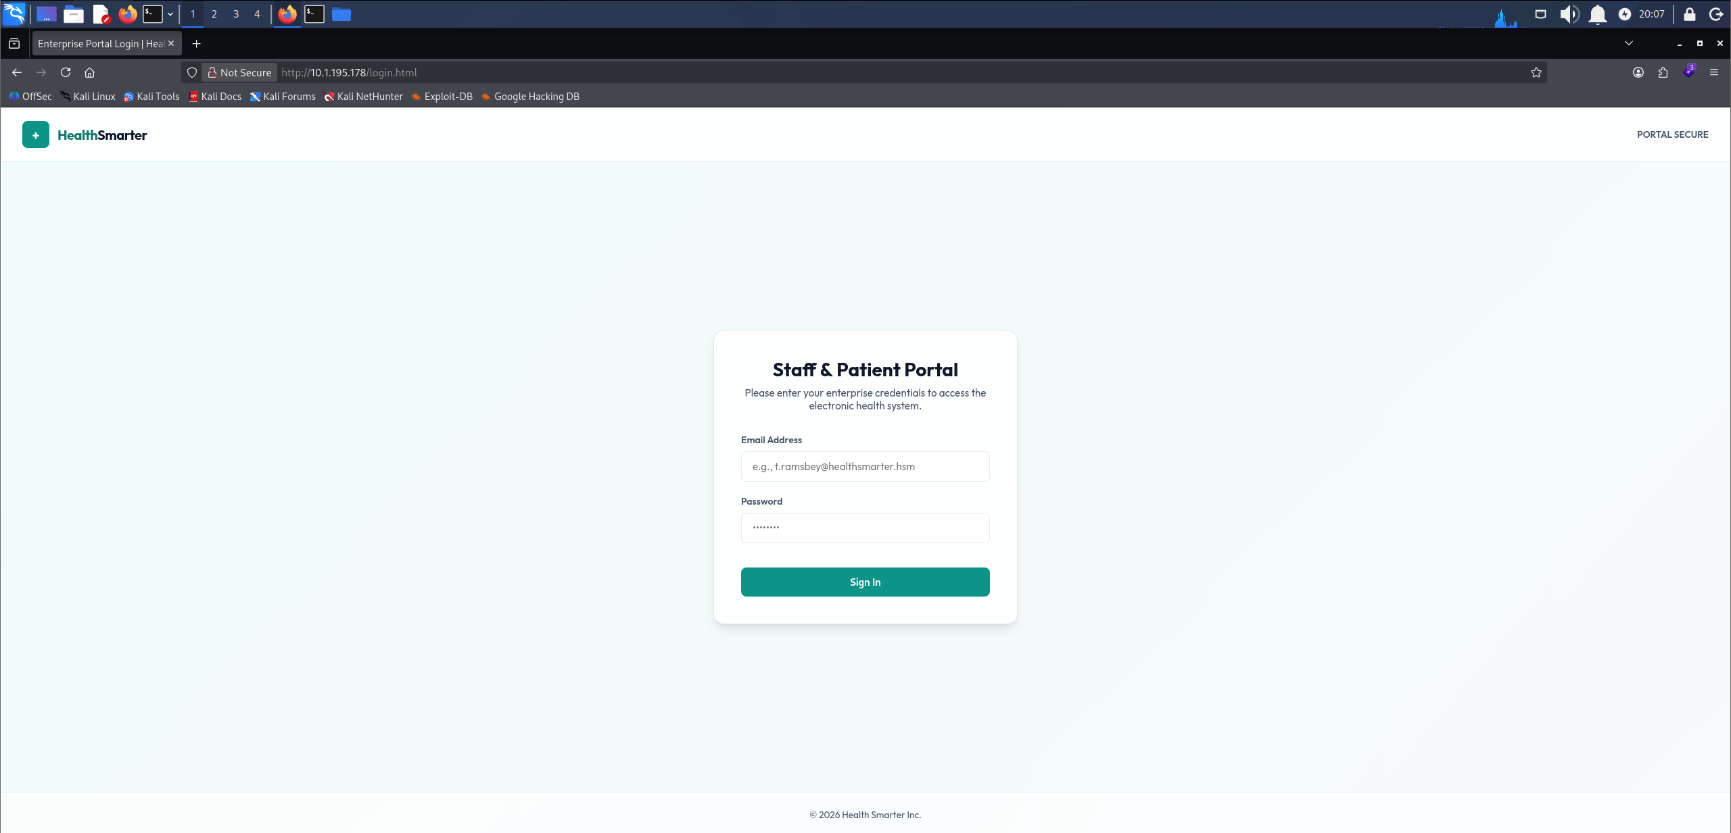
Task: Click the HealthSmarter green plus logo
Action: [x=36, y=134]
